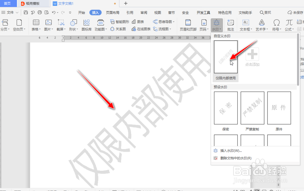Open the 文档助手 ribbon tab
Screen dimensions: 304x191
[245, 12]
